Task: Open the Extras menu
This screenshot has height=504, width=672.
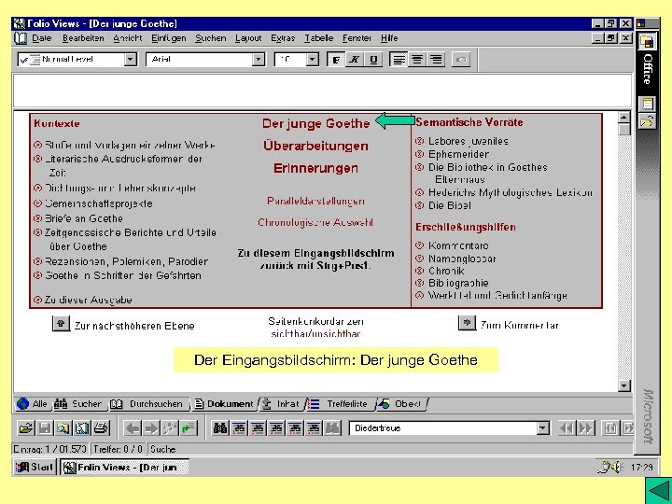Action: (x=283, y=38)
